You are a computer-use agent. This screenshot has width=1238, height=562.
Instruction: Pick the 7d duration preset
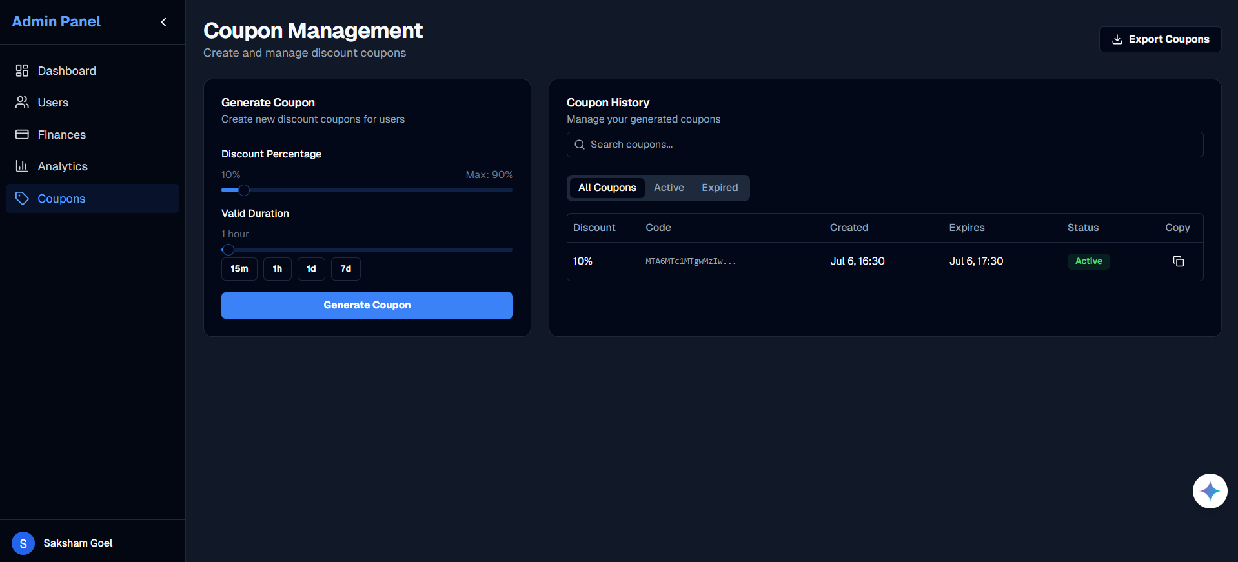pos(346,269)
